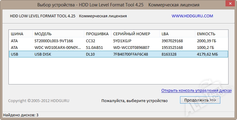
Task: Click ATA bus cell of WDC row
Action: pos(14,48)
